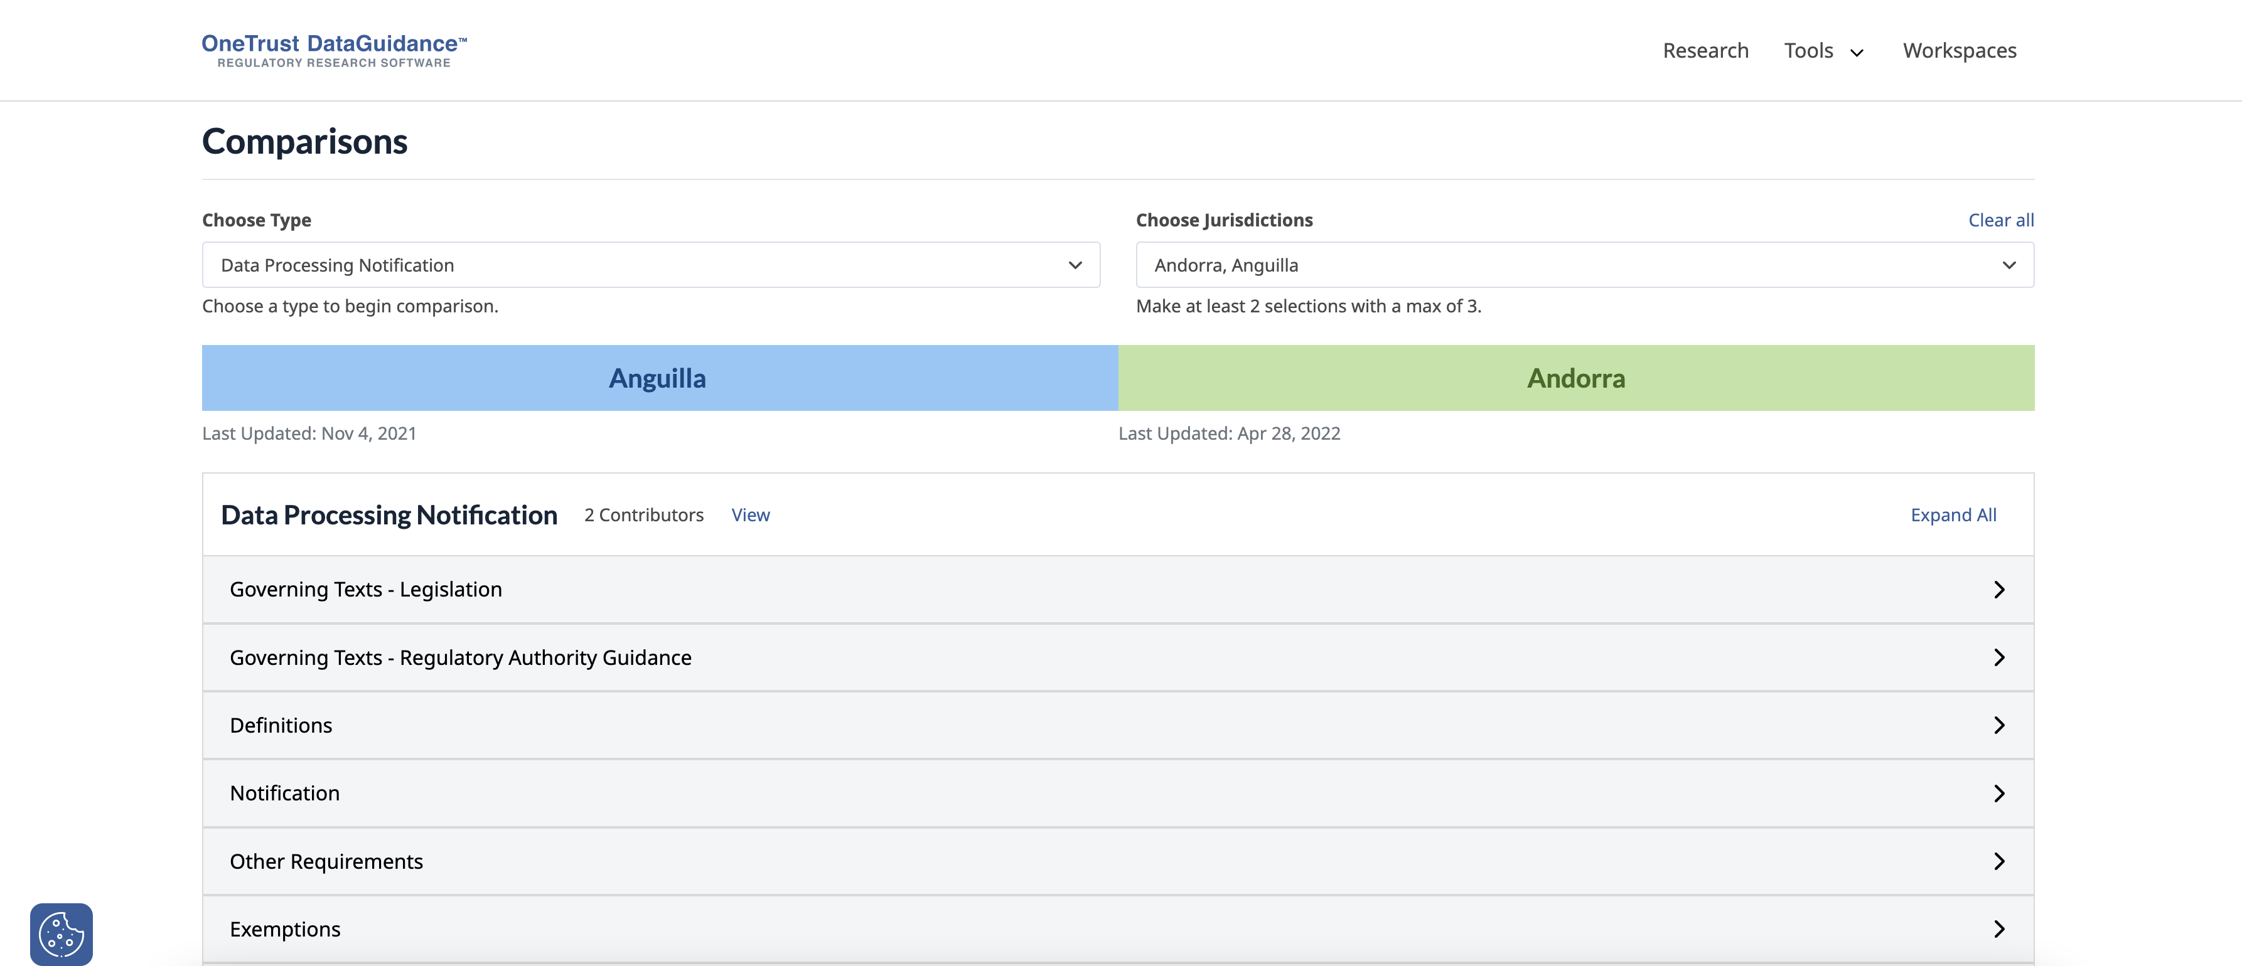Click the '2 Contributors' text

(643, 515)
